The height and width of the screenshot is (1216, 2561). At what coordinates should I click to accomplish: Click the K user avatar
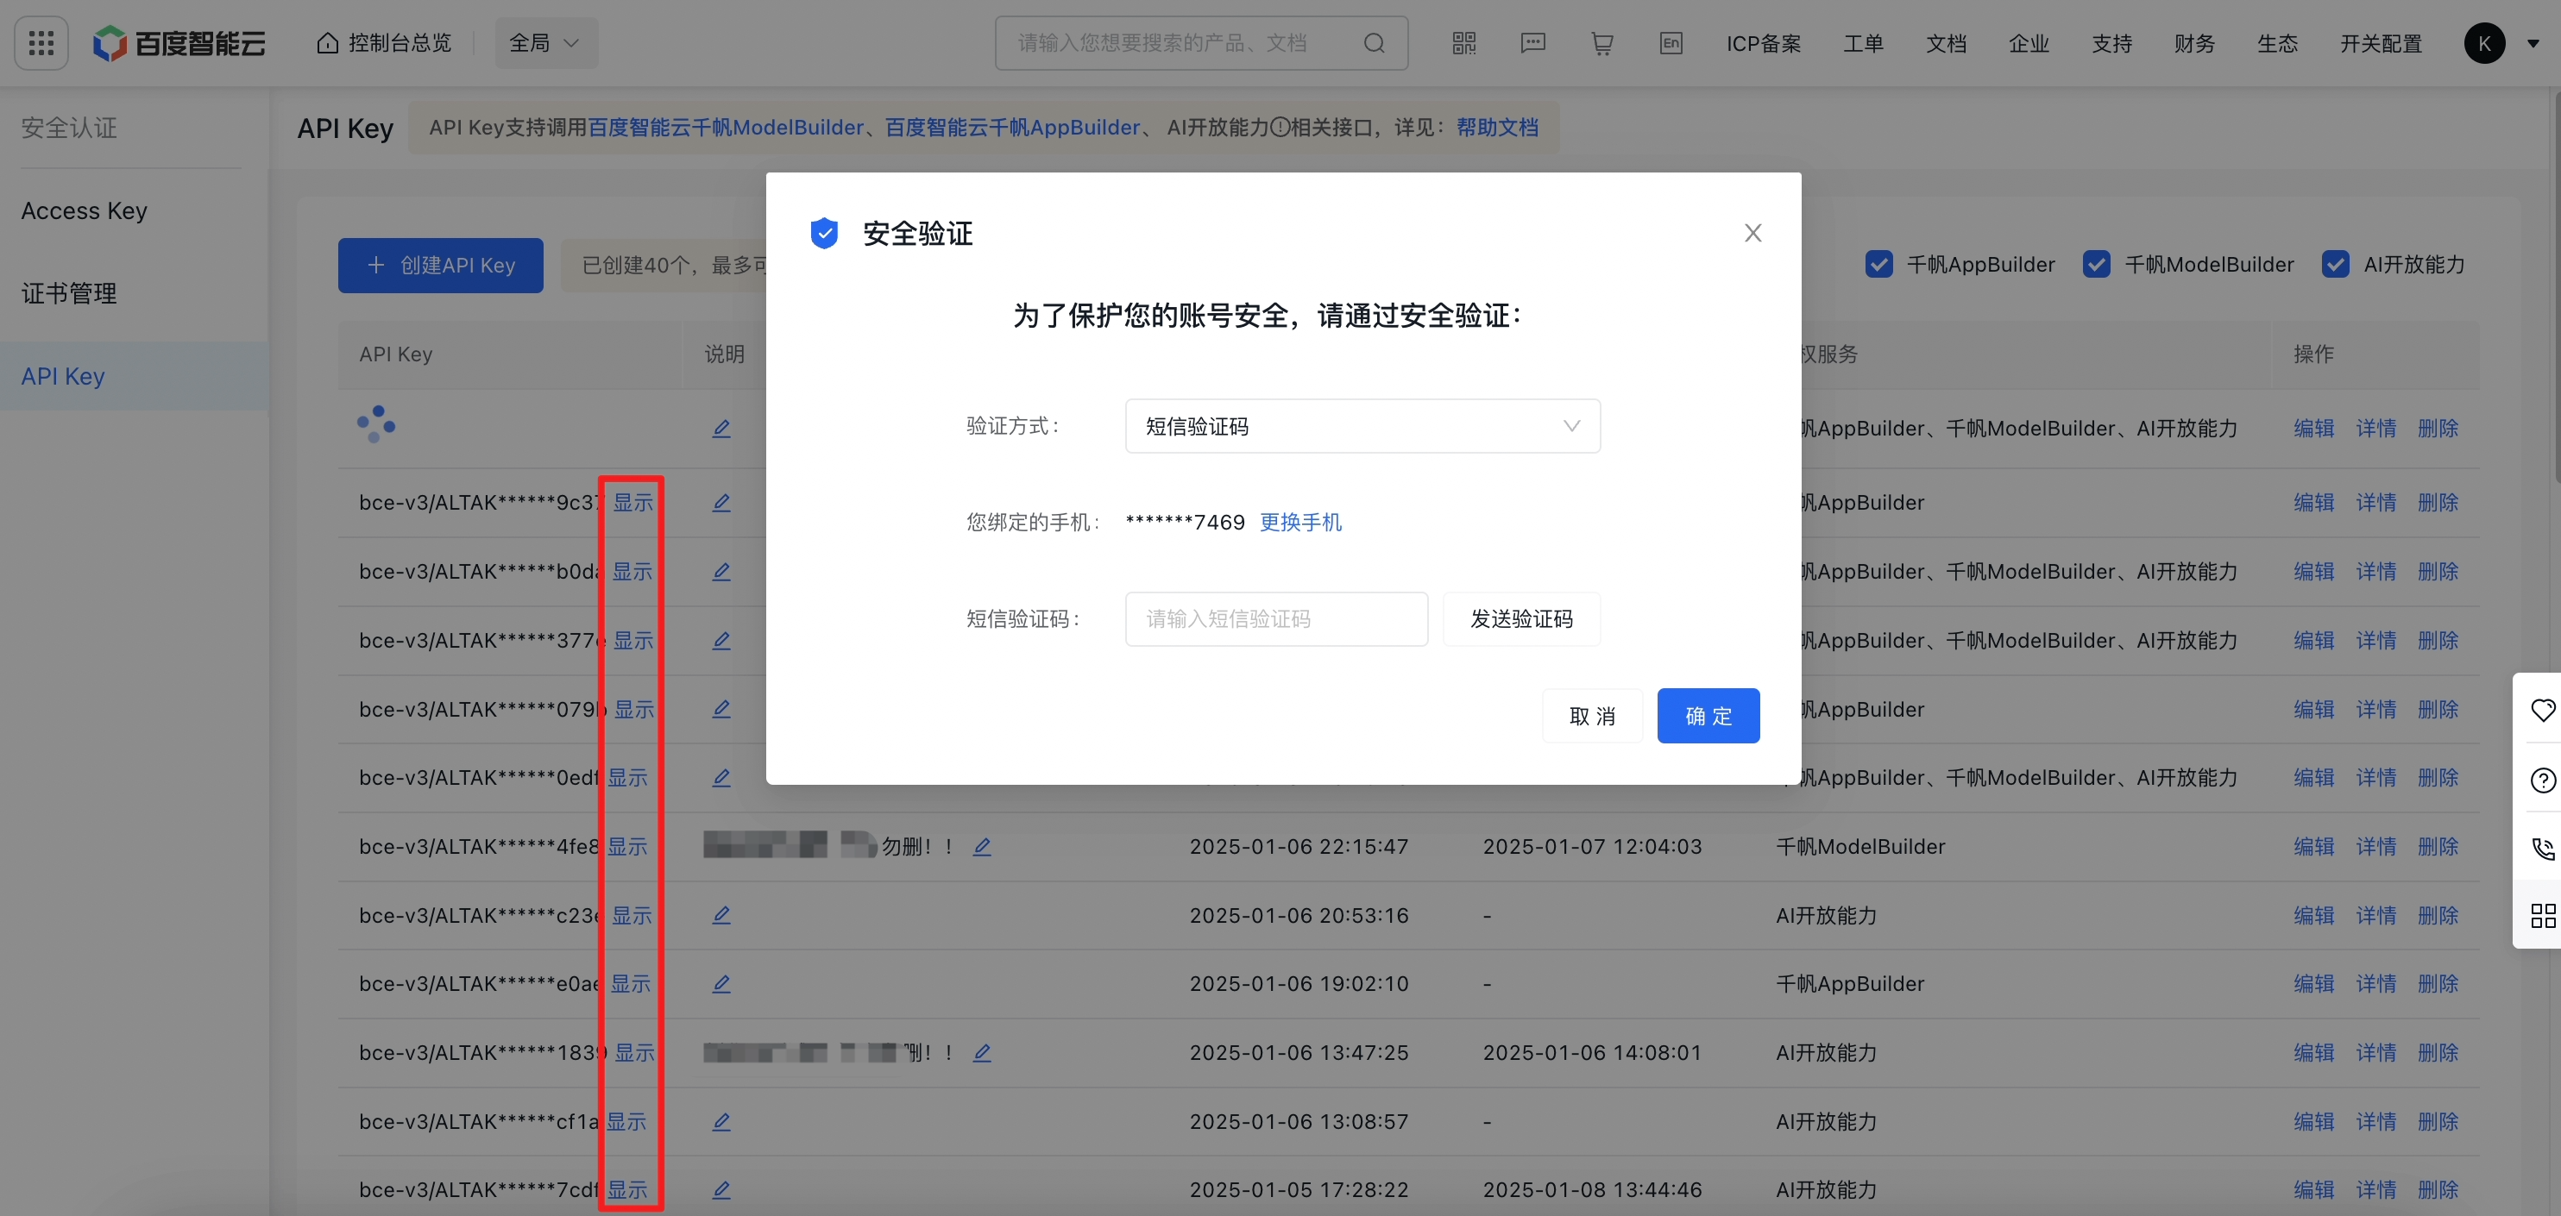point(2484,43)
